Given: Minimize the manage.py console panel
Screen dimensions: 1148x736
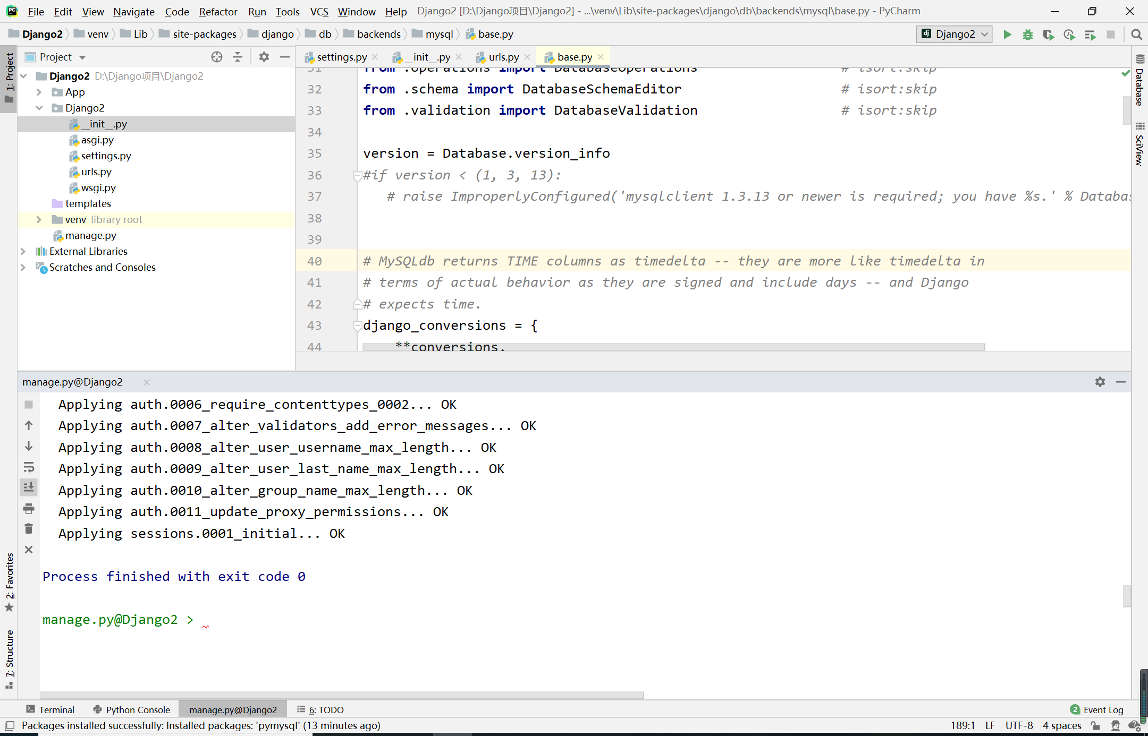Looking at the screenshot, I should (x=1121, y=382).
